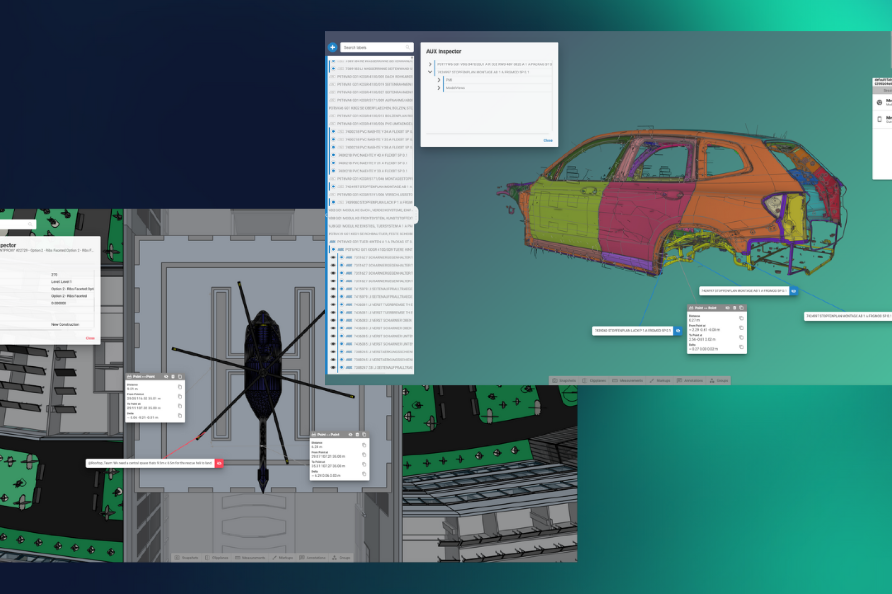Toggle eye on 7439060 STOPFENPLAN LACK label
The width and height of the screenshot is (892, 594).
tap(678, 331)
